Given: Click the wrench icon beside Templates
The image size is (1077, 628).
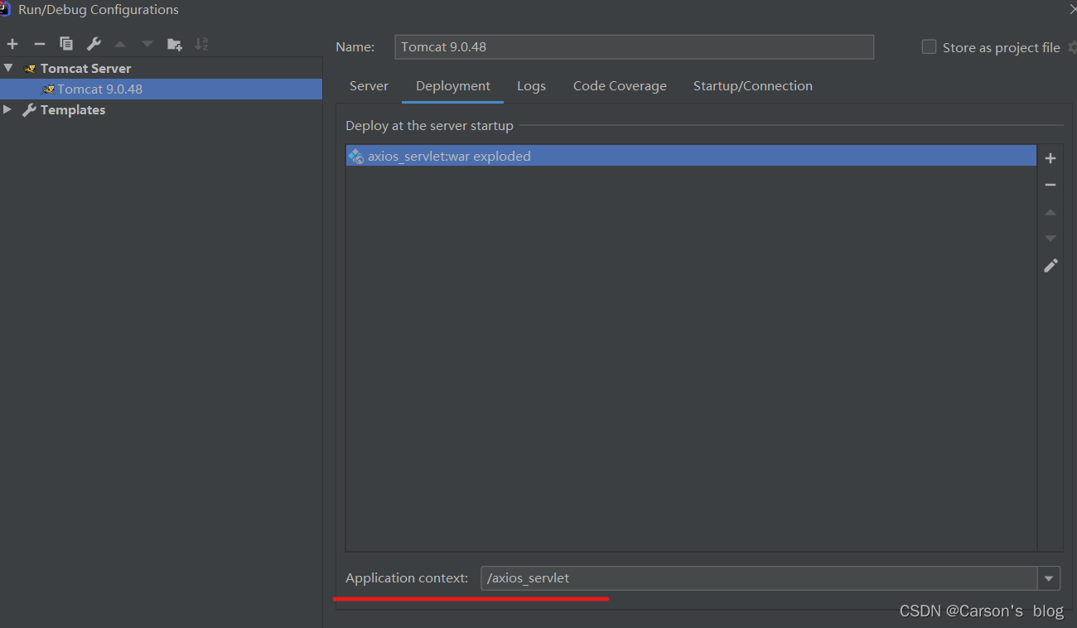Looking at the screenshot, I should tap(29, 109).
